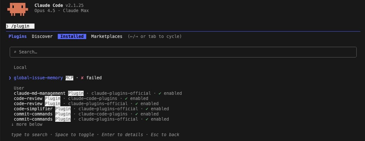Click Plugin badge on claude-md-management row
This screenshot has width=365, height=141.
tap(76, 93)
